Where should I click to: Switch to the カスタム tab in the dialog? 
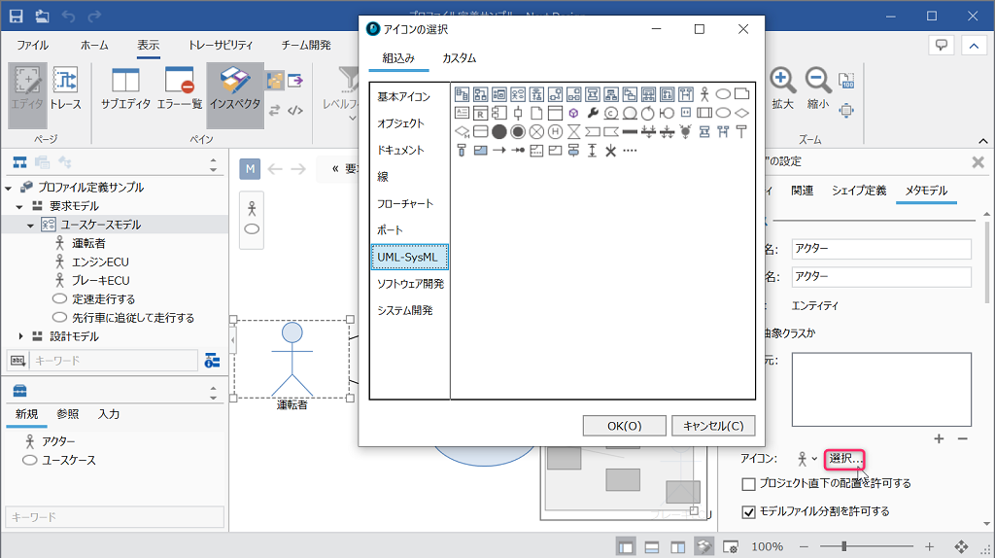459,57
